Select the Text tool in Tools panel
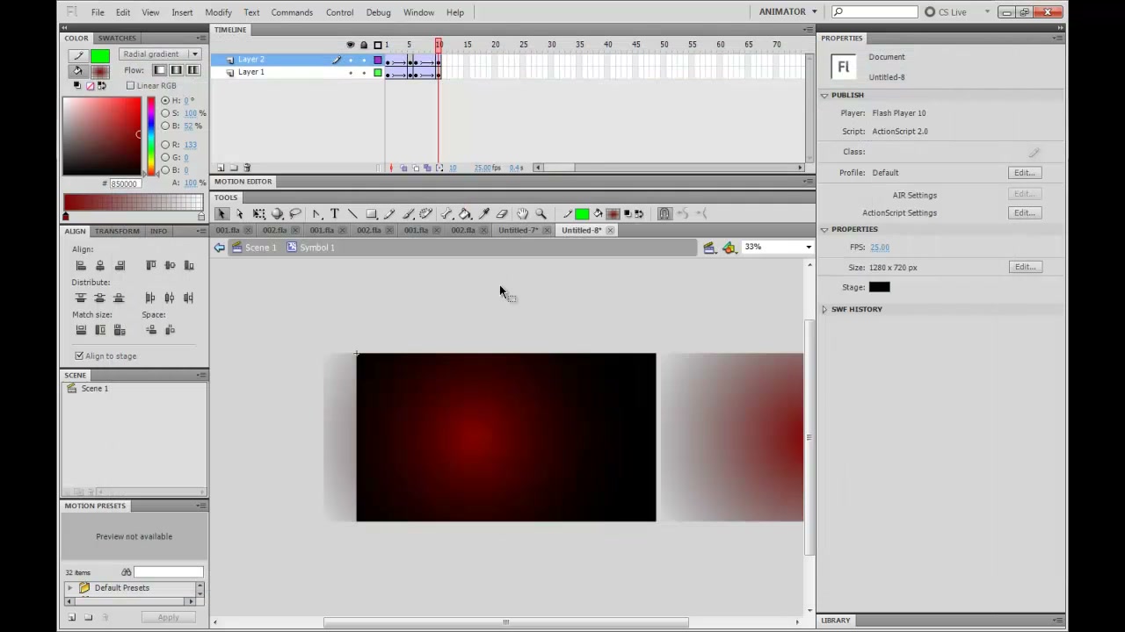The height and width of the screenshot is (632, 1125). [335, 213]
